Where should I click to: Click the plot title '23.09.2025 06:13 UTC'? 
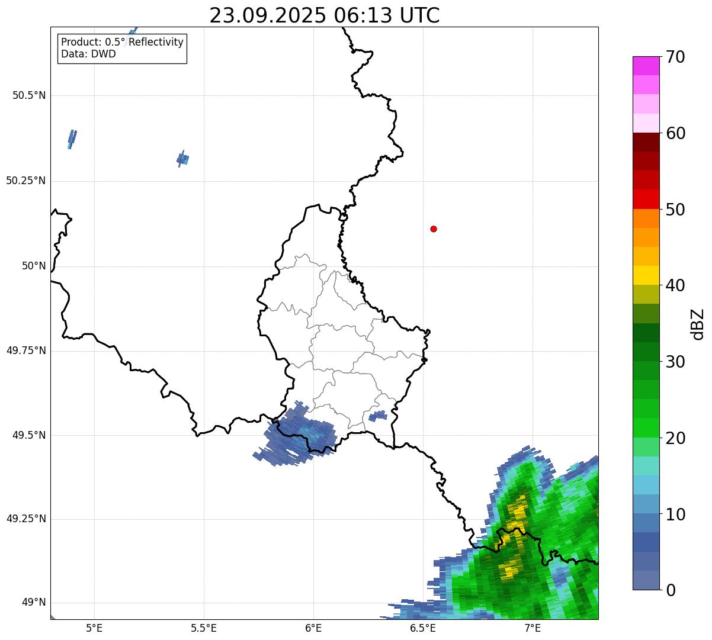(x=325, y=15)
